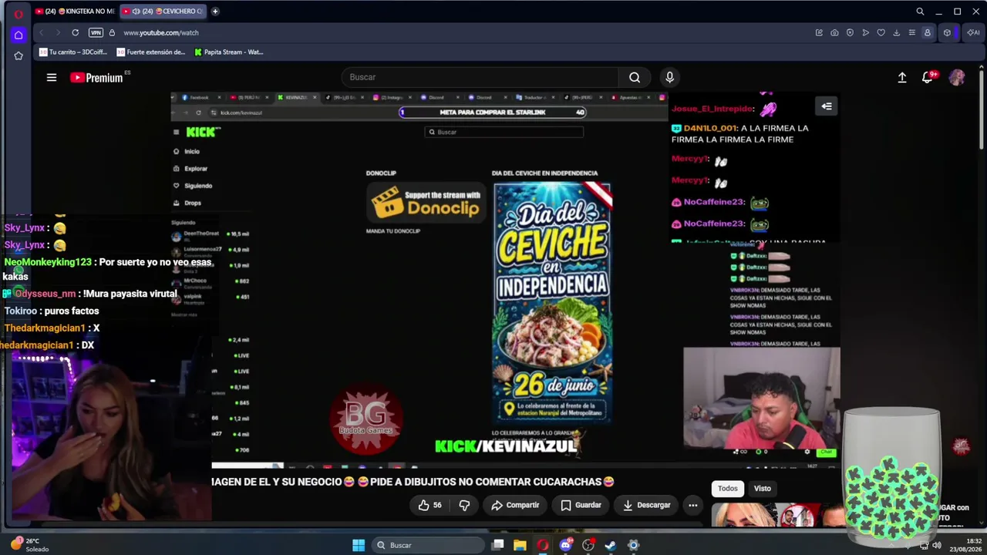Viewport: 987px width, 555px height.
Task: Open the recommended video thumbnail below Todos
Action: point(778,515)
